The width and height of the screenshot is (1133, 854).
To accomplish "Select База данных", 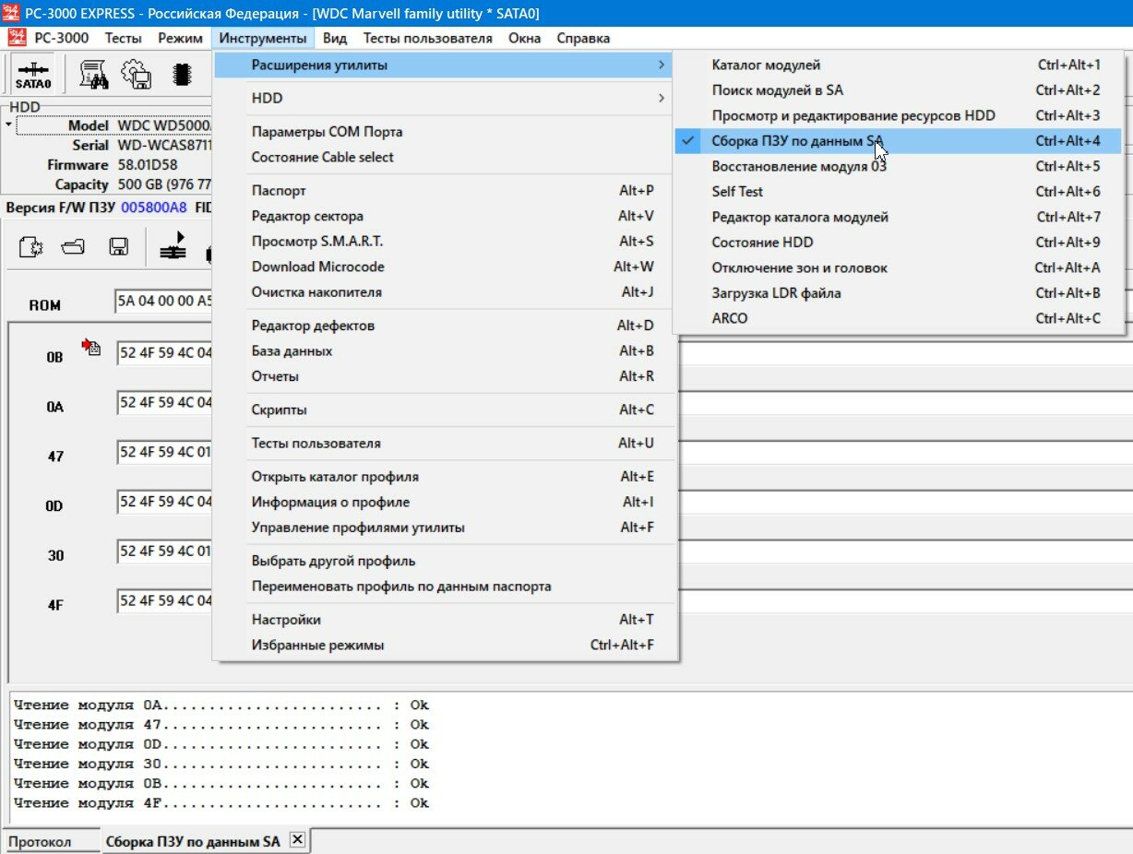I will coord(446,351).
